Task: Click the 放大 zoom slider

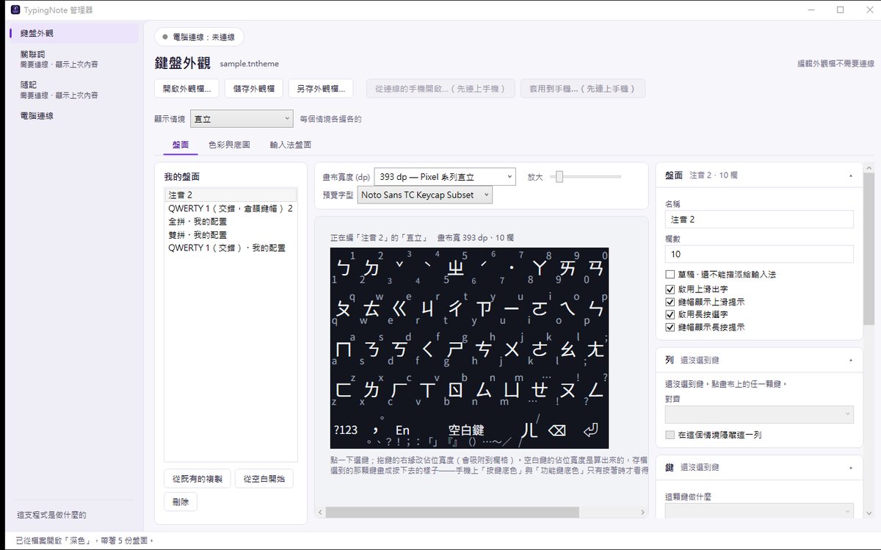Action: [587, 176]
